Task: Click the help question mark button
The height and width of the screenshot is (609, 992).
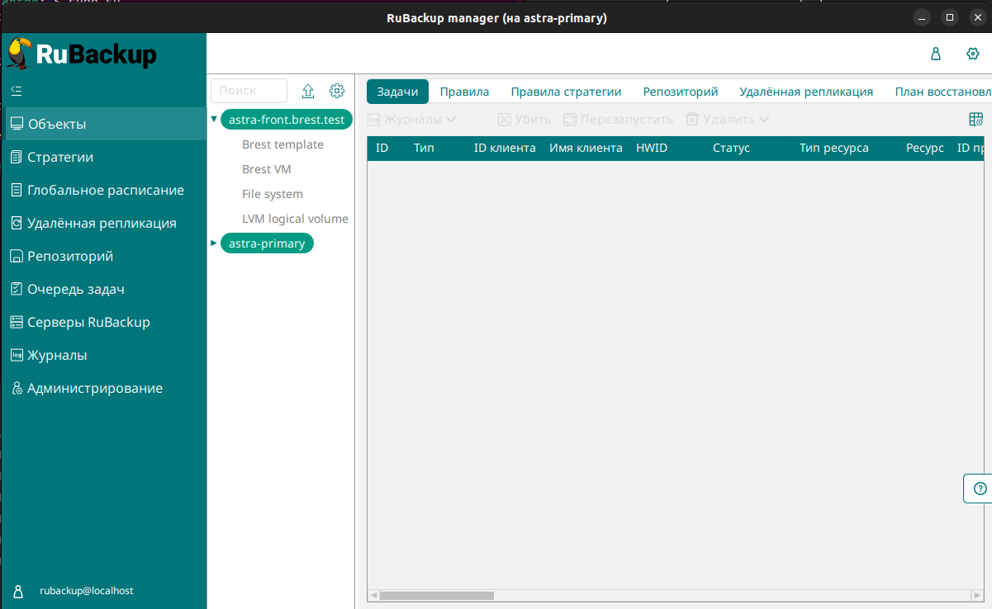Action: click(980, 488)
